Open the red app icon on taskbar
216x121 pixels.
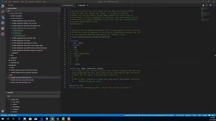[x=69, y=119]
